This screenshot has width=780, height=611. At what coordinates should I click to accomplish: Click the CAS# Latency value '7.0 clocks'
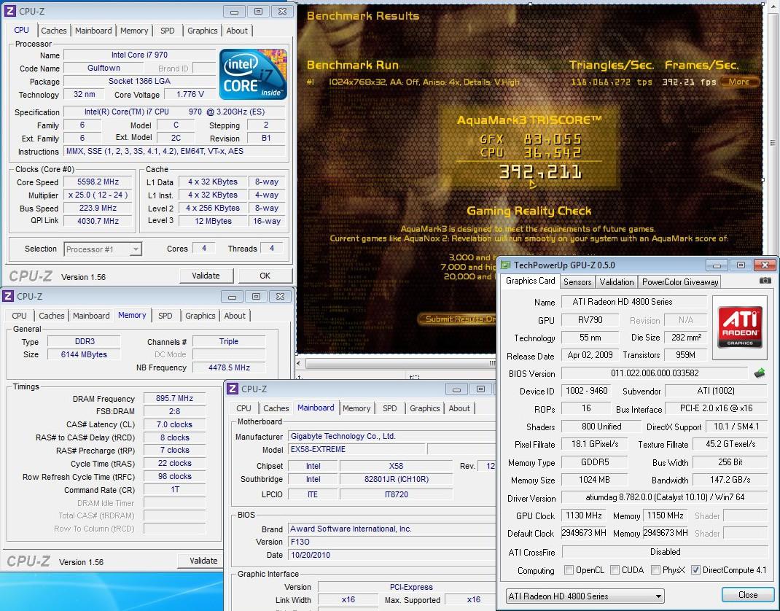(174, 424)
